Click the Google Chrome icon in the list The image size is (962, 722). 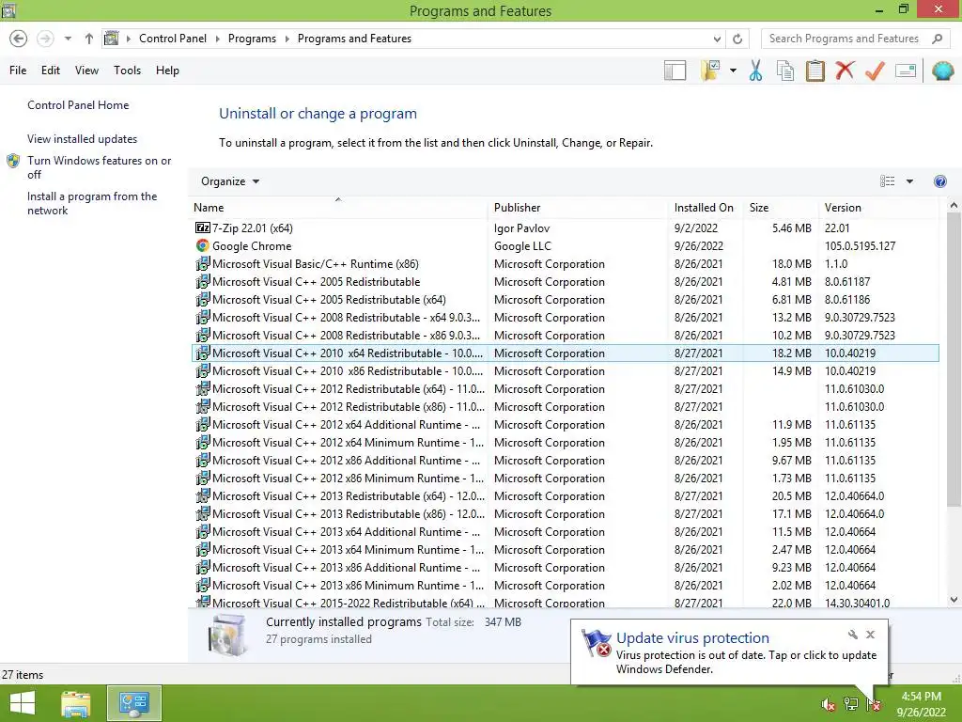203,245
